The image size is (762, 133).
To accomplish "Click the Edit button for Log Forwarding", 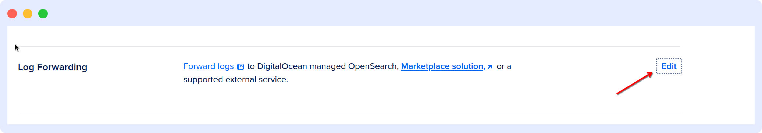I will [669, 66].
